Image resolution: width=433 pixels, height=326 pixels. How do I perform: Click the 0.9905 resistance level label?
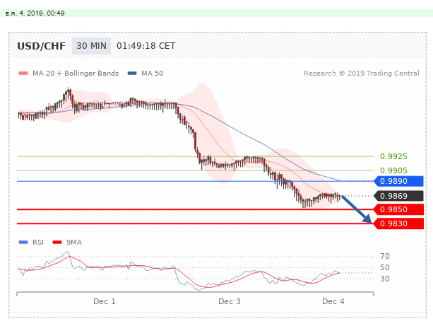pos(393,170)
